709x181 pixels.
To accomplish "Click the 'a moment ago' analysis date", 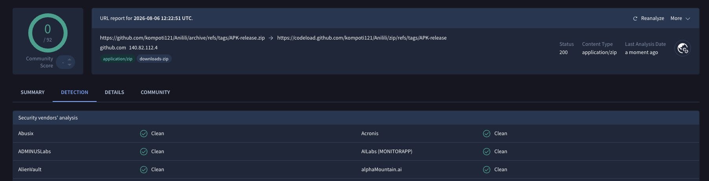I will coord(641,52).
